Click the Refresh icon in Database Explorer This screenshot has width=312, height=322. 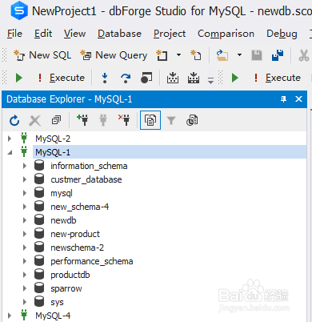[14, 120]
